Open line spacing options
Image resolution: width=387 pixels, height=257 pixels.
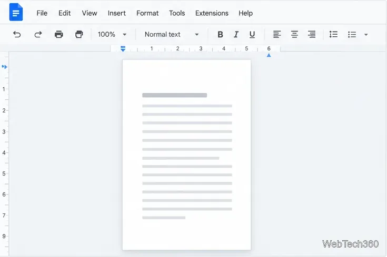pyautogui.click(x=333, y=34)
